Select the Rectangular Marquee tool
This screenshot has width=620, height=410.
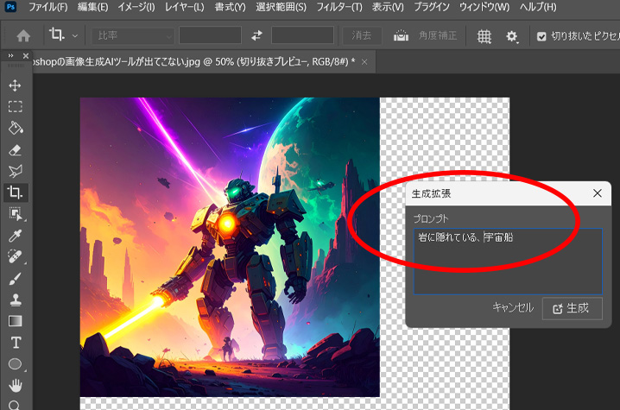[x=15, y=107]
